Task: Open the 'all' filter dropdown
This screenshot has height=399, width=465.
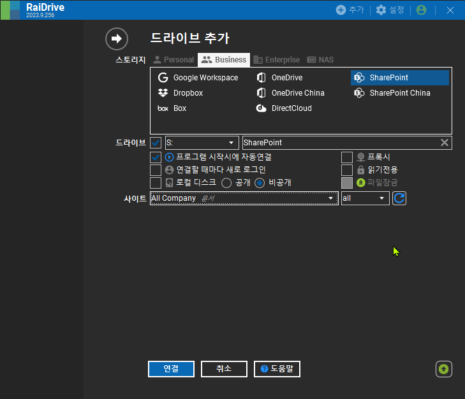Action: [365, 198]
